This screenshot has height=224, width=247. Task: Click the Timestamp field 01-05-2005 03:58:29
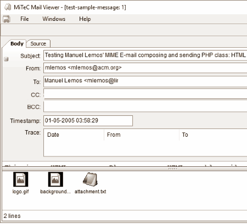[88, 121]
